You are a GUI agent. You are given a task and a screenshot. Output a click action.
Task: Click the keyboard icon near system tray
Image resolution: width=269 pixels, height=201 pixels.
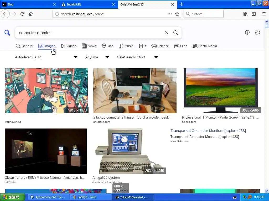pyautogui.click(x=235, y=197)
